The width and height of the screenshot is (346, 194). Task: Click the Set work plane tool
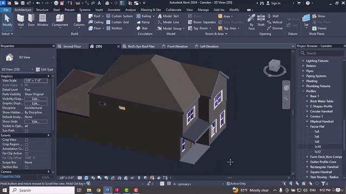[306, 20]
